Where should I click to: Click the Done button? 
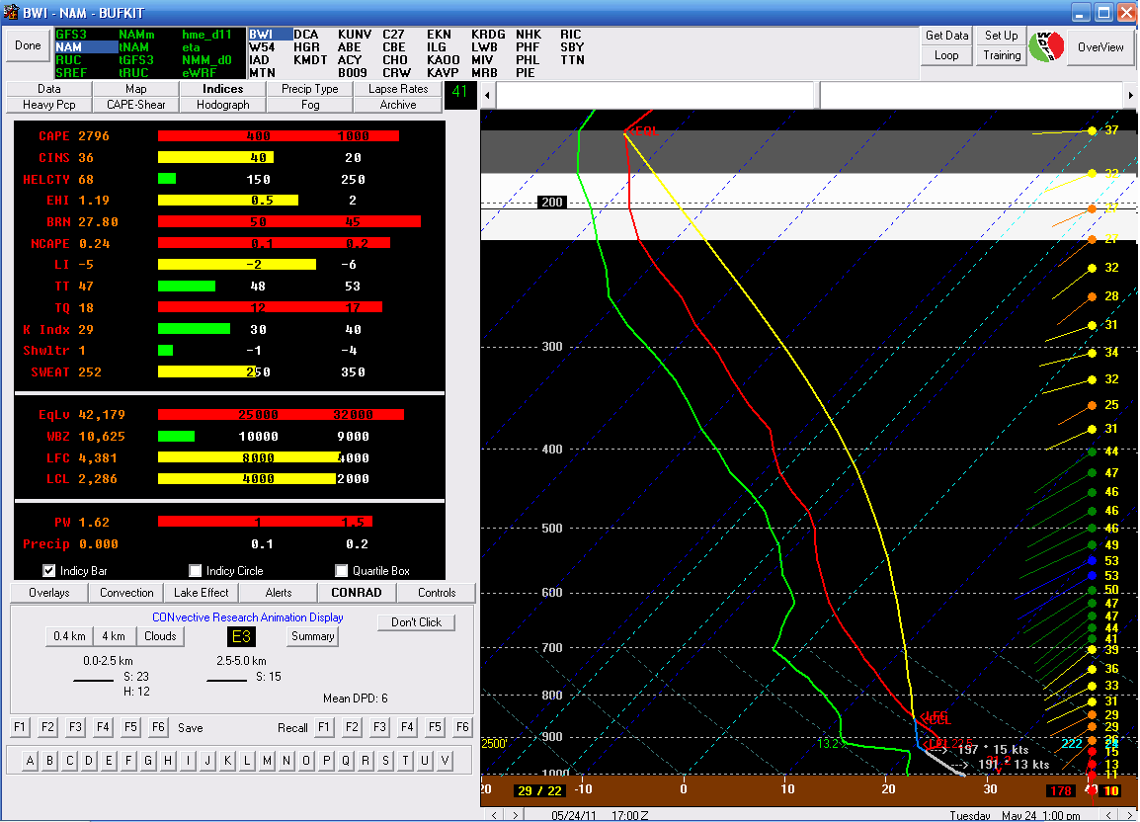point(28,45)
